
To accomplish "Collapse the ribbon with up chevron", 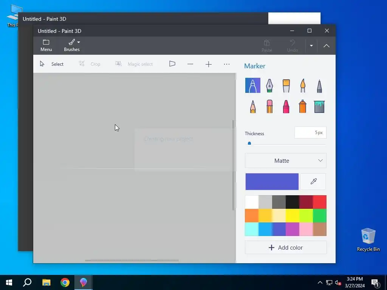I will 327,46.
